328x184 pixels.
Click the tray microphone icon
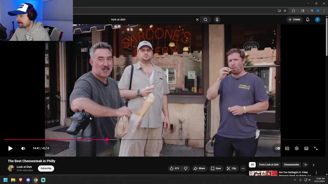point(300,180)
